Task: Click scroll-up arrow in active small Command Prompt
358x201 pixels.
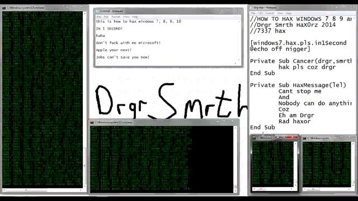Action: point(295,143)
